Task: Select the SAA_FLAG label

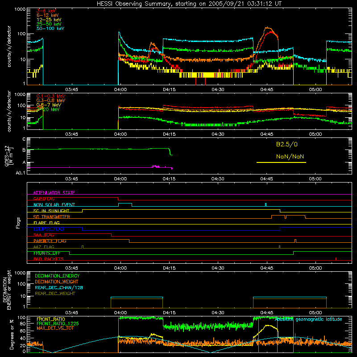Action: tap(44, 235)
